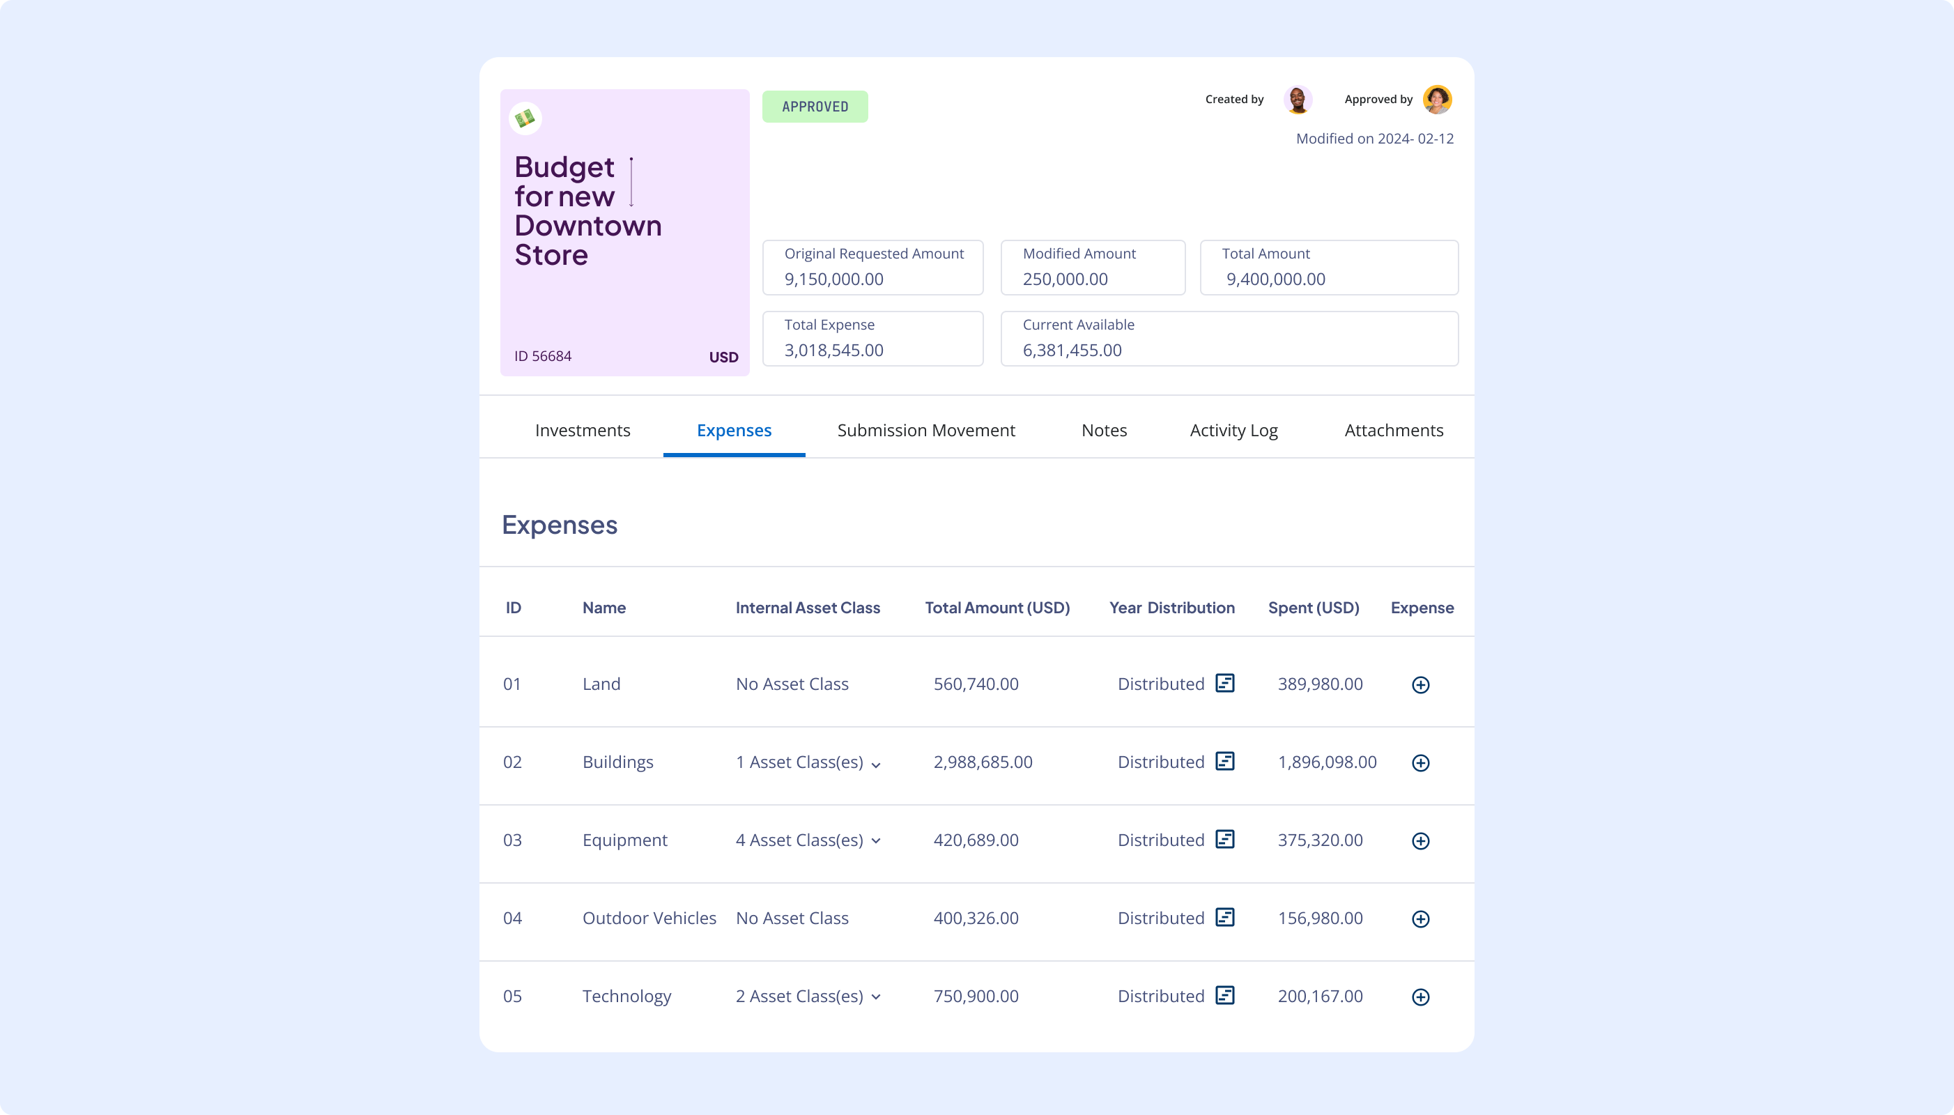Click total amount 560,740.00
The width and height of the screenshot is (1954, 1115).
coord(976,684)
